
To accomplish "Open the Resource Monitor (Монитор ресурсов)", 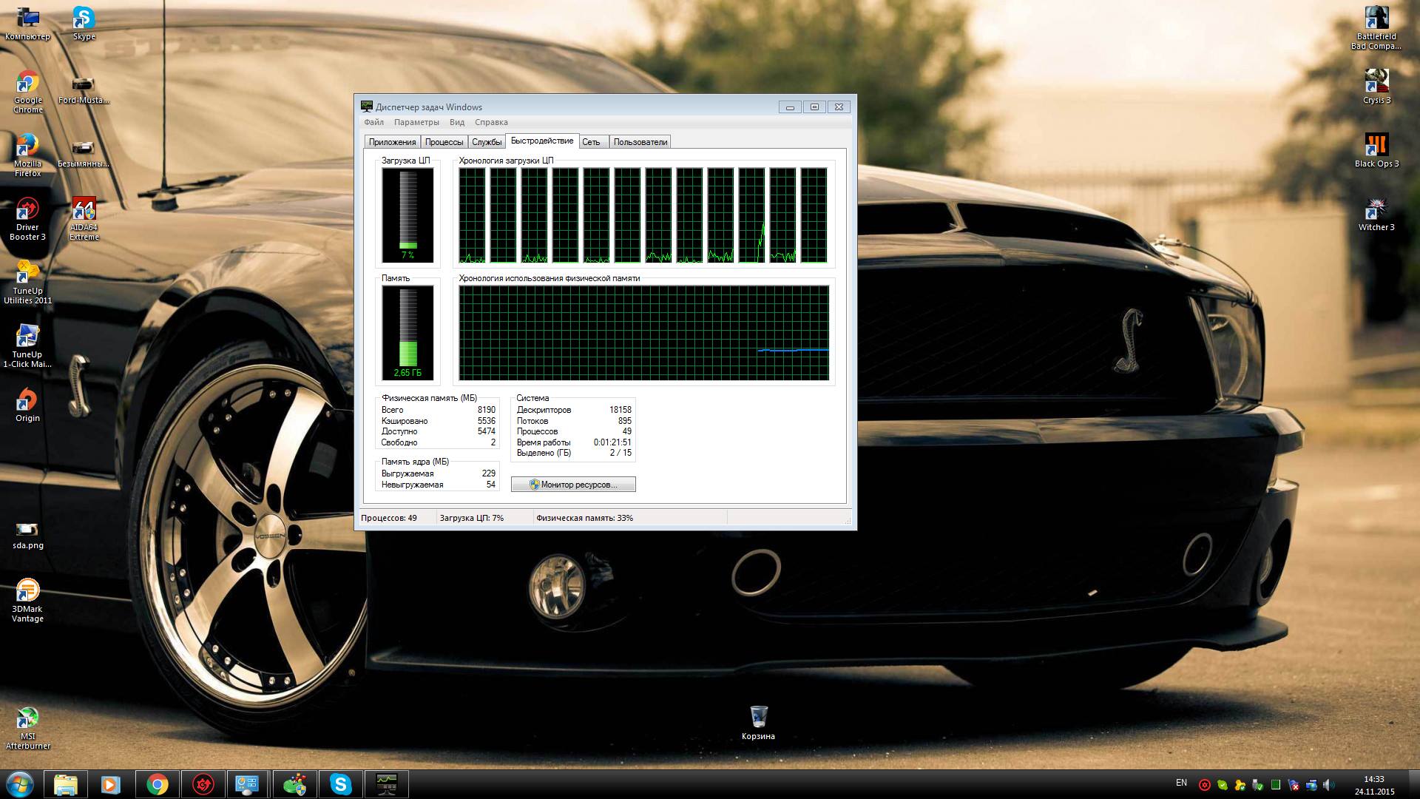I will [573, 485].
